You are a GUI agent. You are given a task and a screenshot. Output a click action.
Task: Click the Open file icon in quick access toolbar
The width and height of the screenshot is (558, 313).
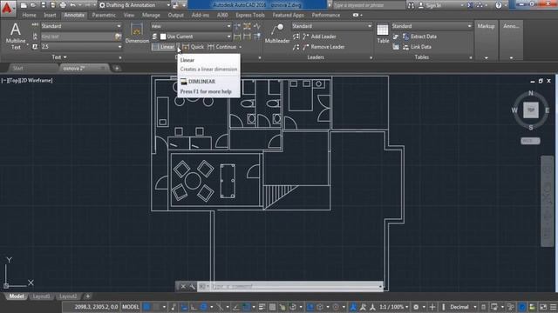pos(33,5)
